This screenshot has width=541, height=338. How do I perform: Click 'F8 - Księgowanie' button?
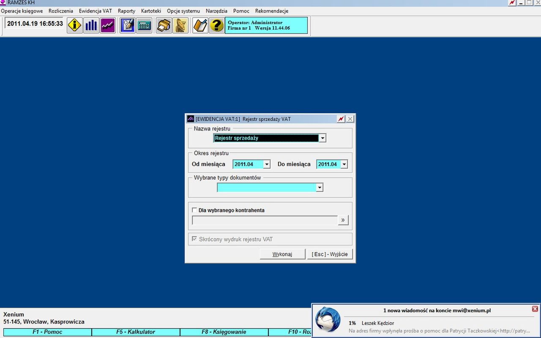(224, 332)
